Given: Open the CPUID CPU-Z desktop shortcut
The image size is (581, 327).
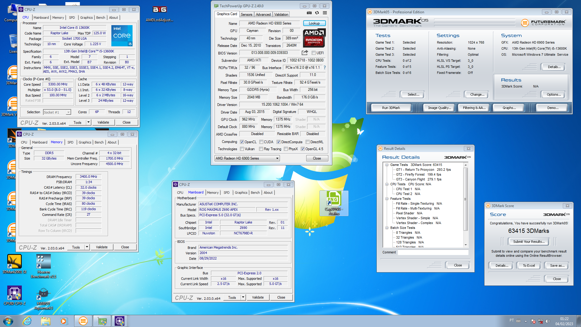Looking at the screenshot, I should 14,296.
